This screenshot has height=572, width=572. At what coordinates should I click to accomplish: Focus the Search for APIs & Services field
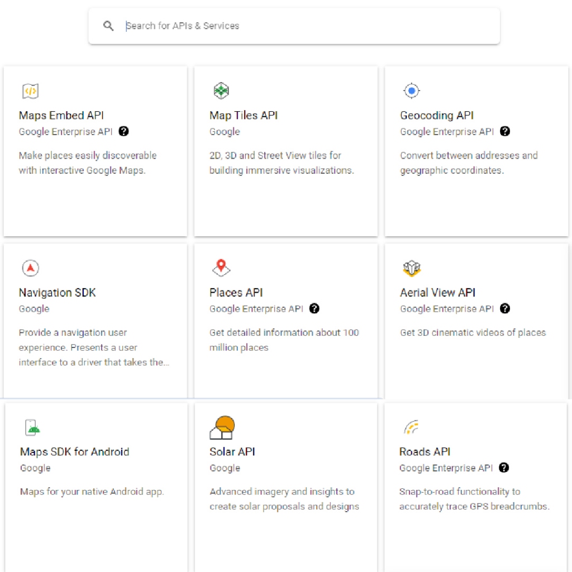[x=302, y=26]
